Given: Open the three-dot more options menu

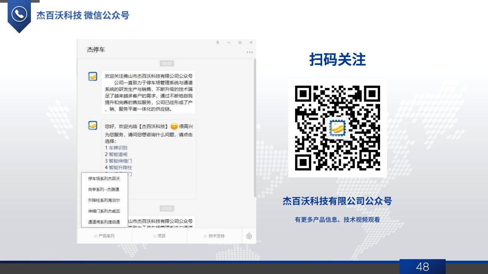Looking at the screenshot, I should (x=250, y=52).
